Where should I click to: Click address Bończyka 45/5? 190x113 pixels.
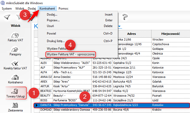pos(132,82)
